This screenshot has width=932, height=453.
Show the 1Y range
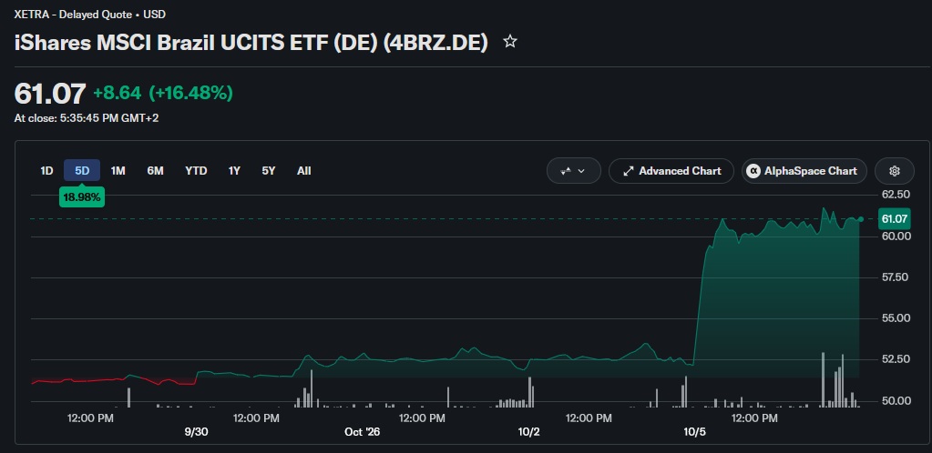click(x=234, y=171)
